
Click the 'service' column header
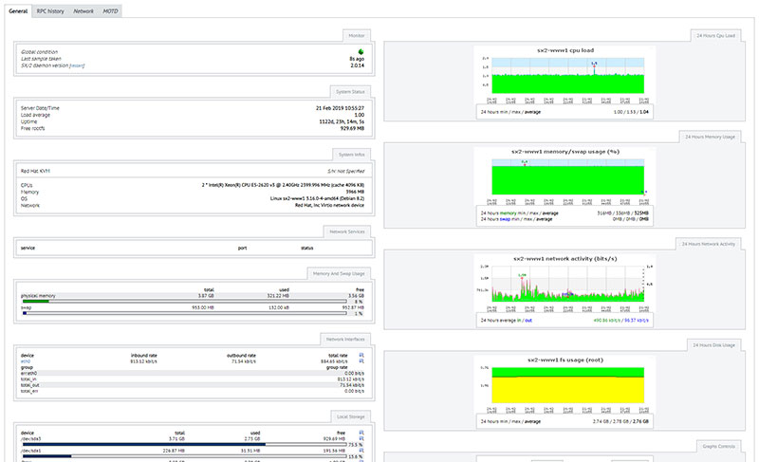pyautogui.click(x=28, y=249)
